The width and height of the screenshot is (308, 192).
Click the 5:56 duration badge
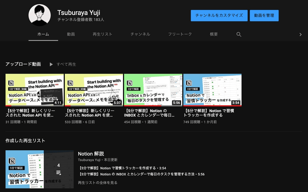tap(176, 103)
